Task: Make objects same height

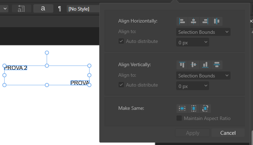Action: pyautogui.click(x=194, y=108)
